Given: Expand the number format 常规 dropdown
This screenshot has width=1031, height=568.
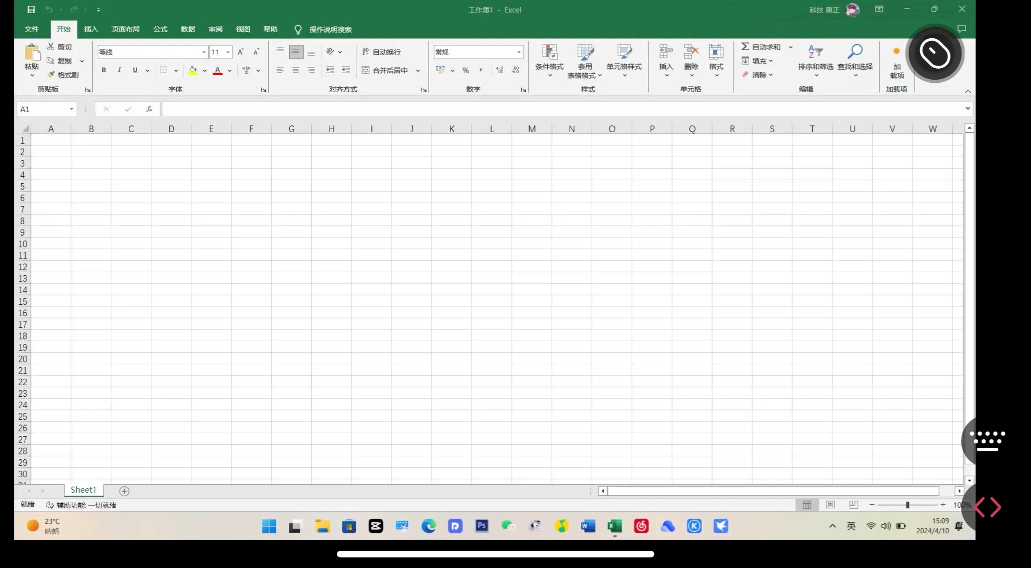Looking at the screenshot, I should click(x=519, y=52).
